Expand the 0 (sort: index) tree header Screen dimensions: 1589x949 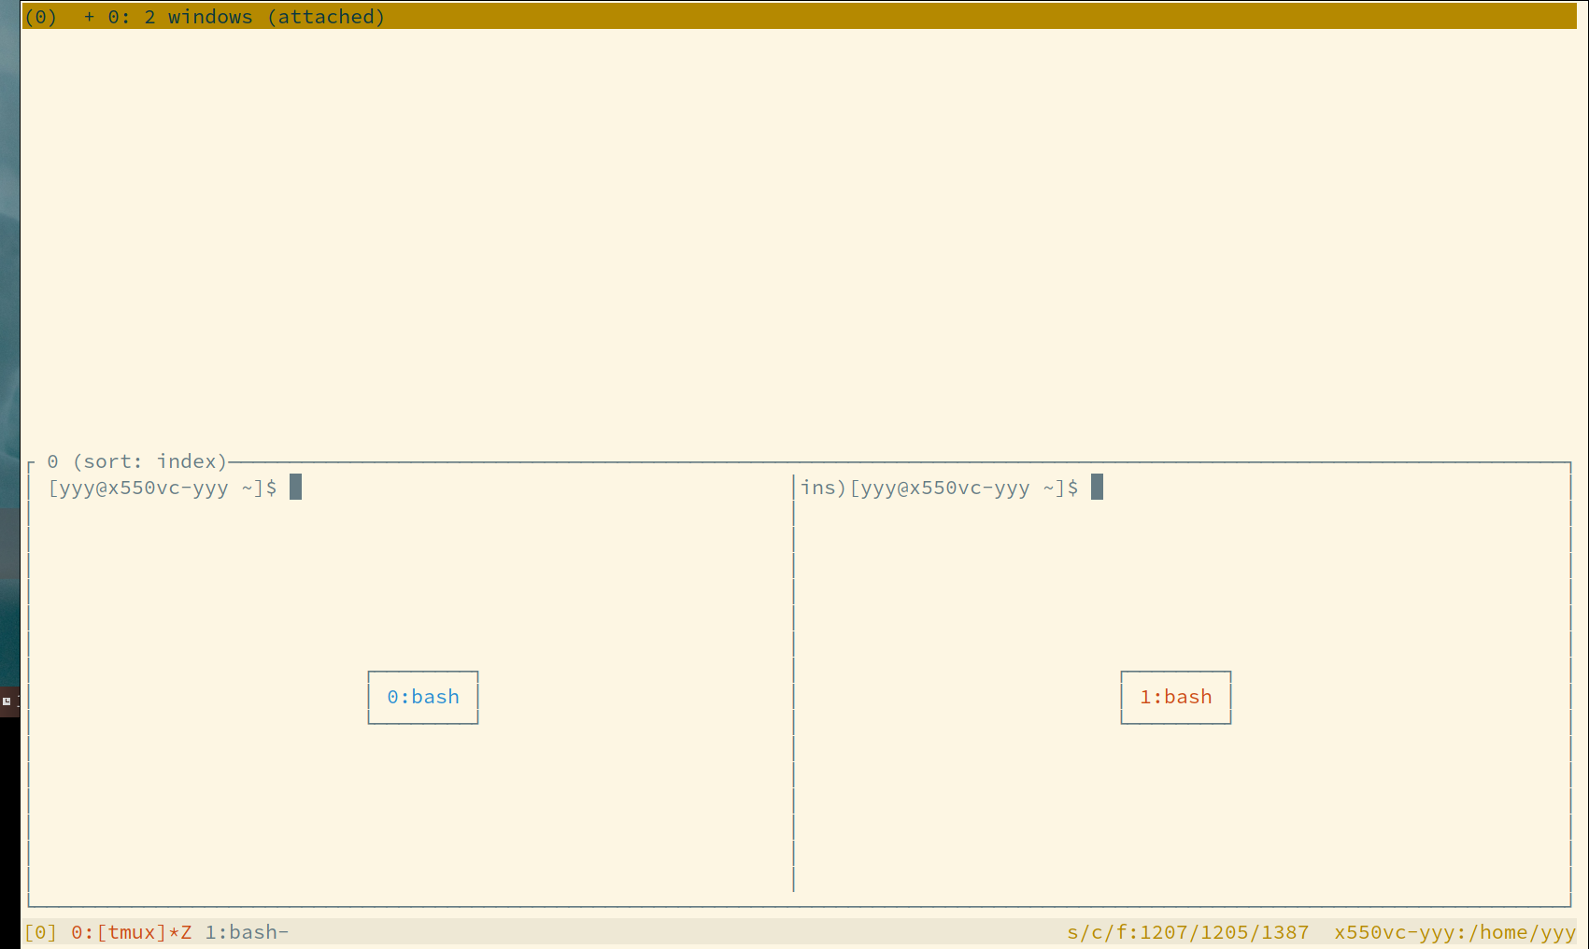click(x=138, y=460)
